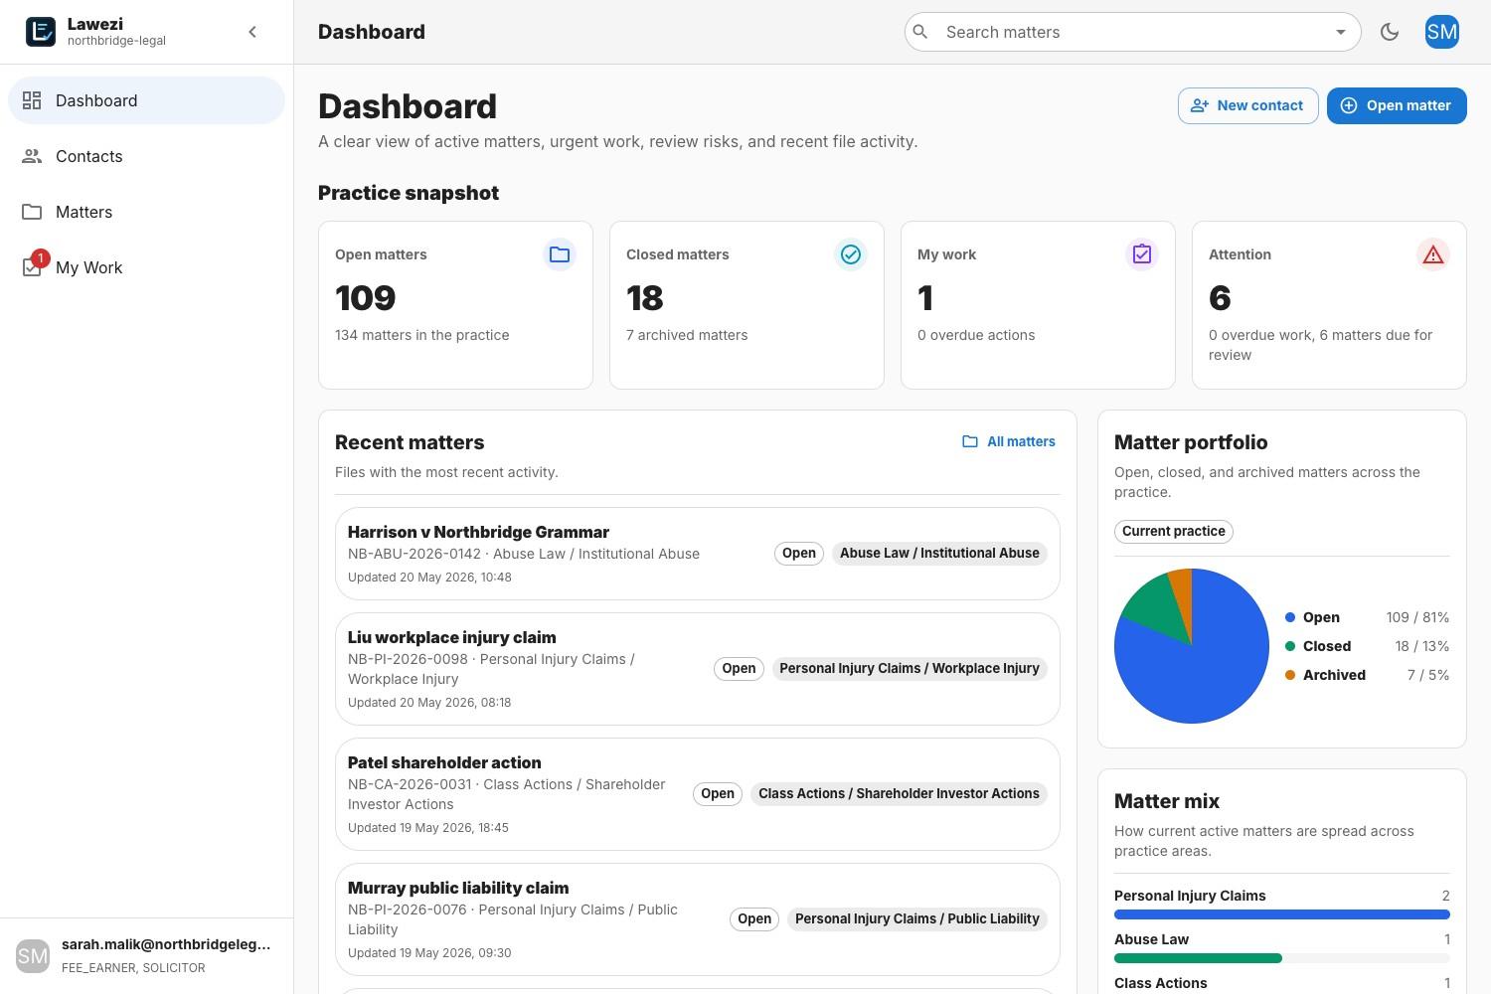Open the Open matters card showing 109

pyautogui.click(x=455, y=305)
